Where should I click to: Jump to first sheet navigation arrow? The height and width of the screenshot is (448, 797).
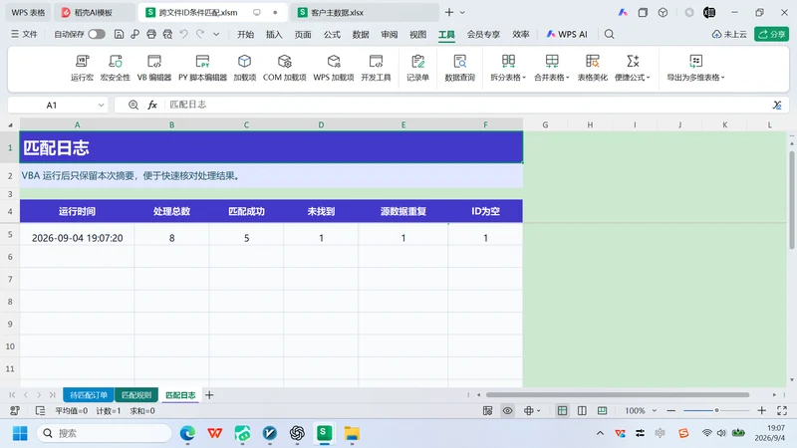(x=12, y=394)
